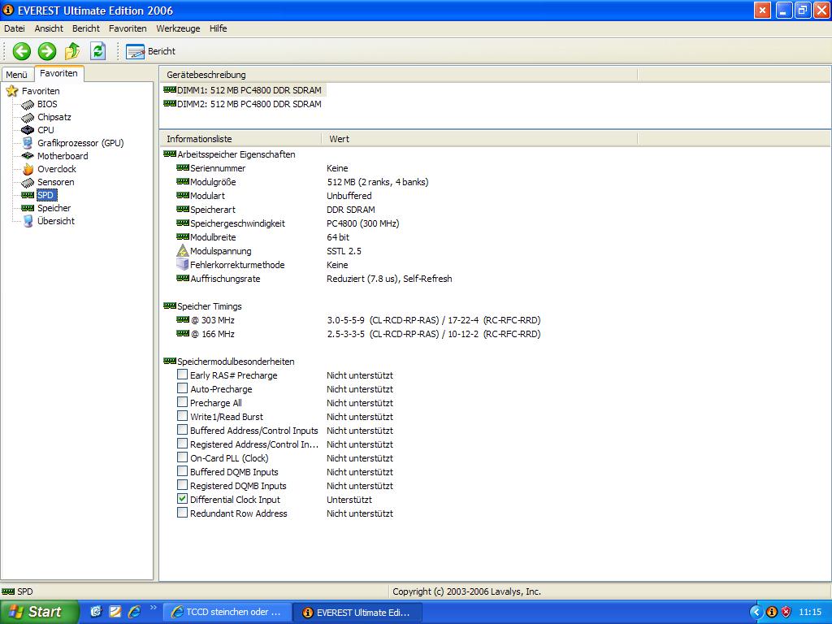Select the Speichermodulbesonderheiten group header

click(229, 362)
